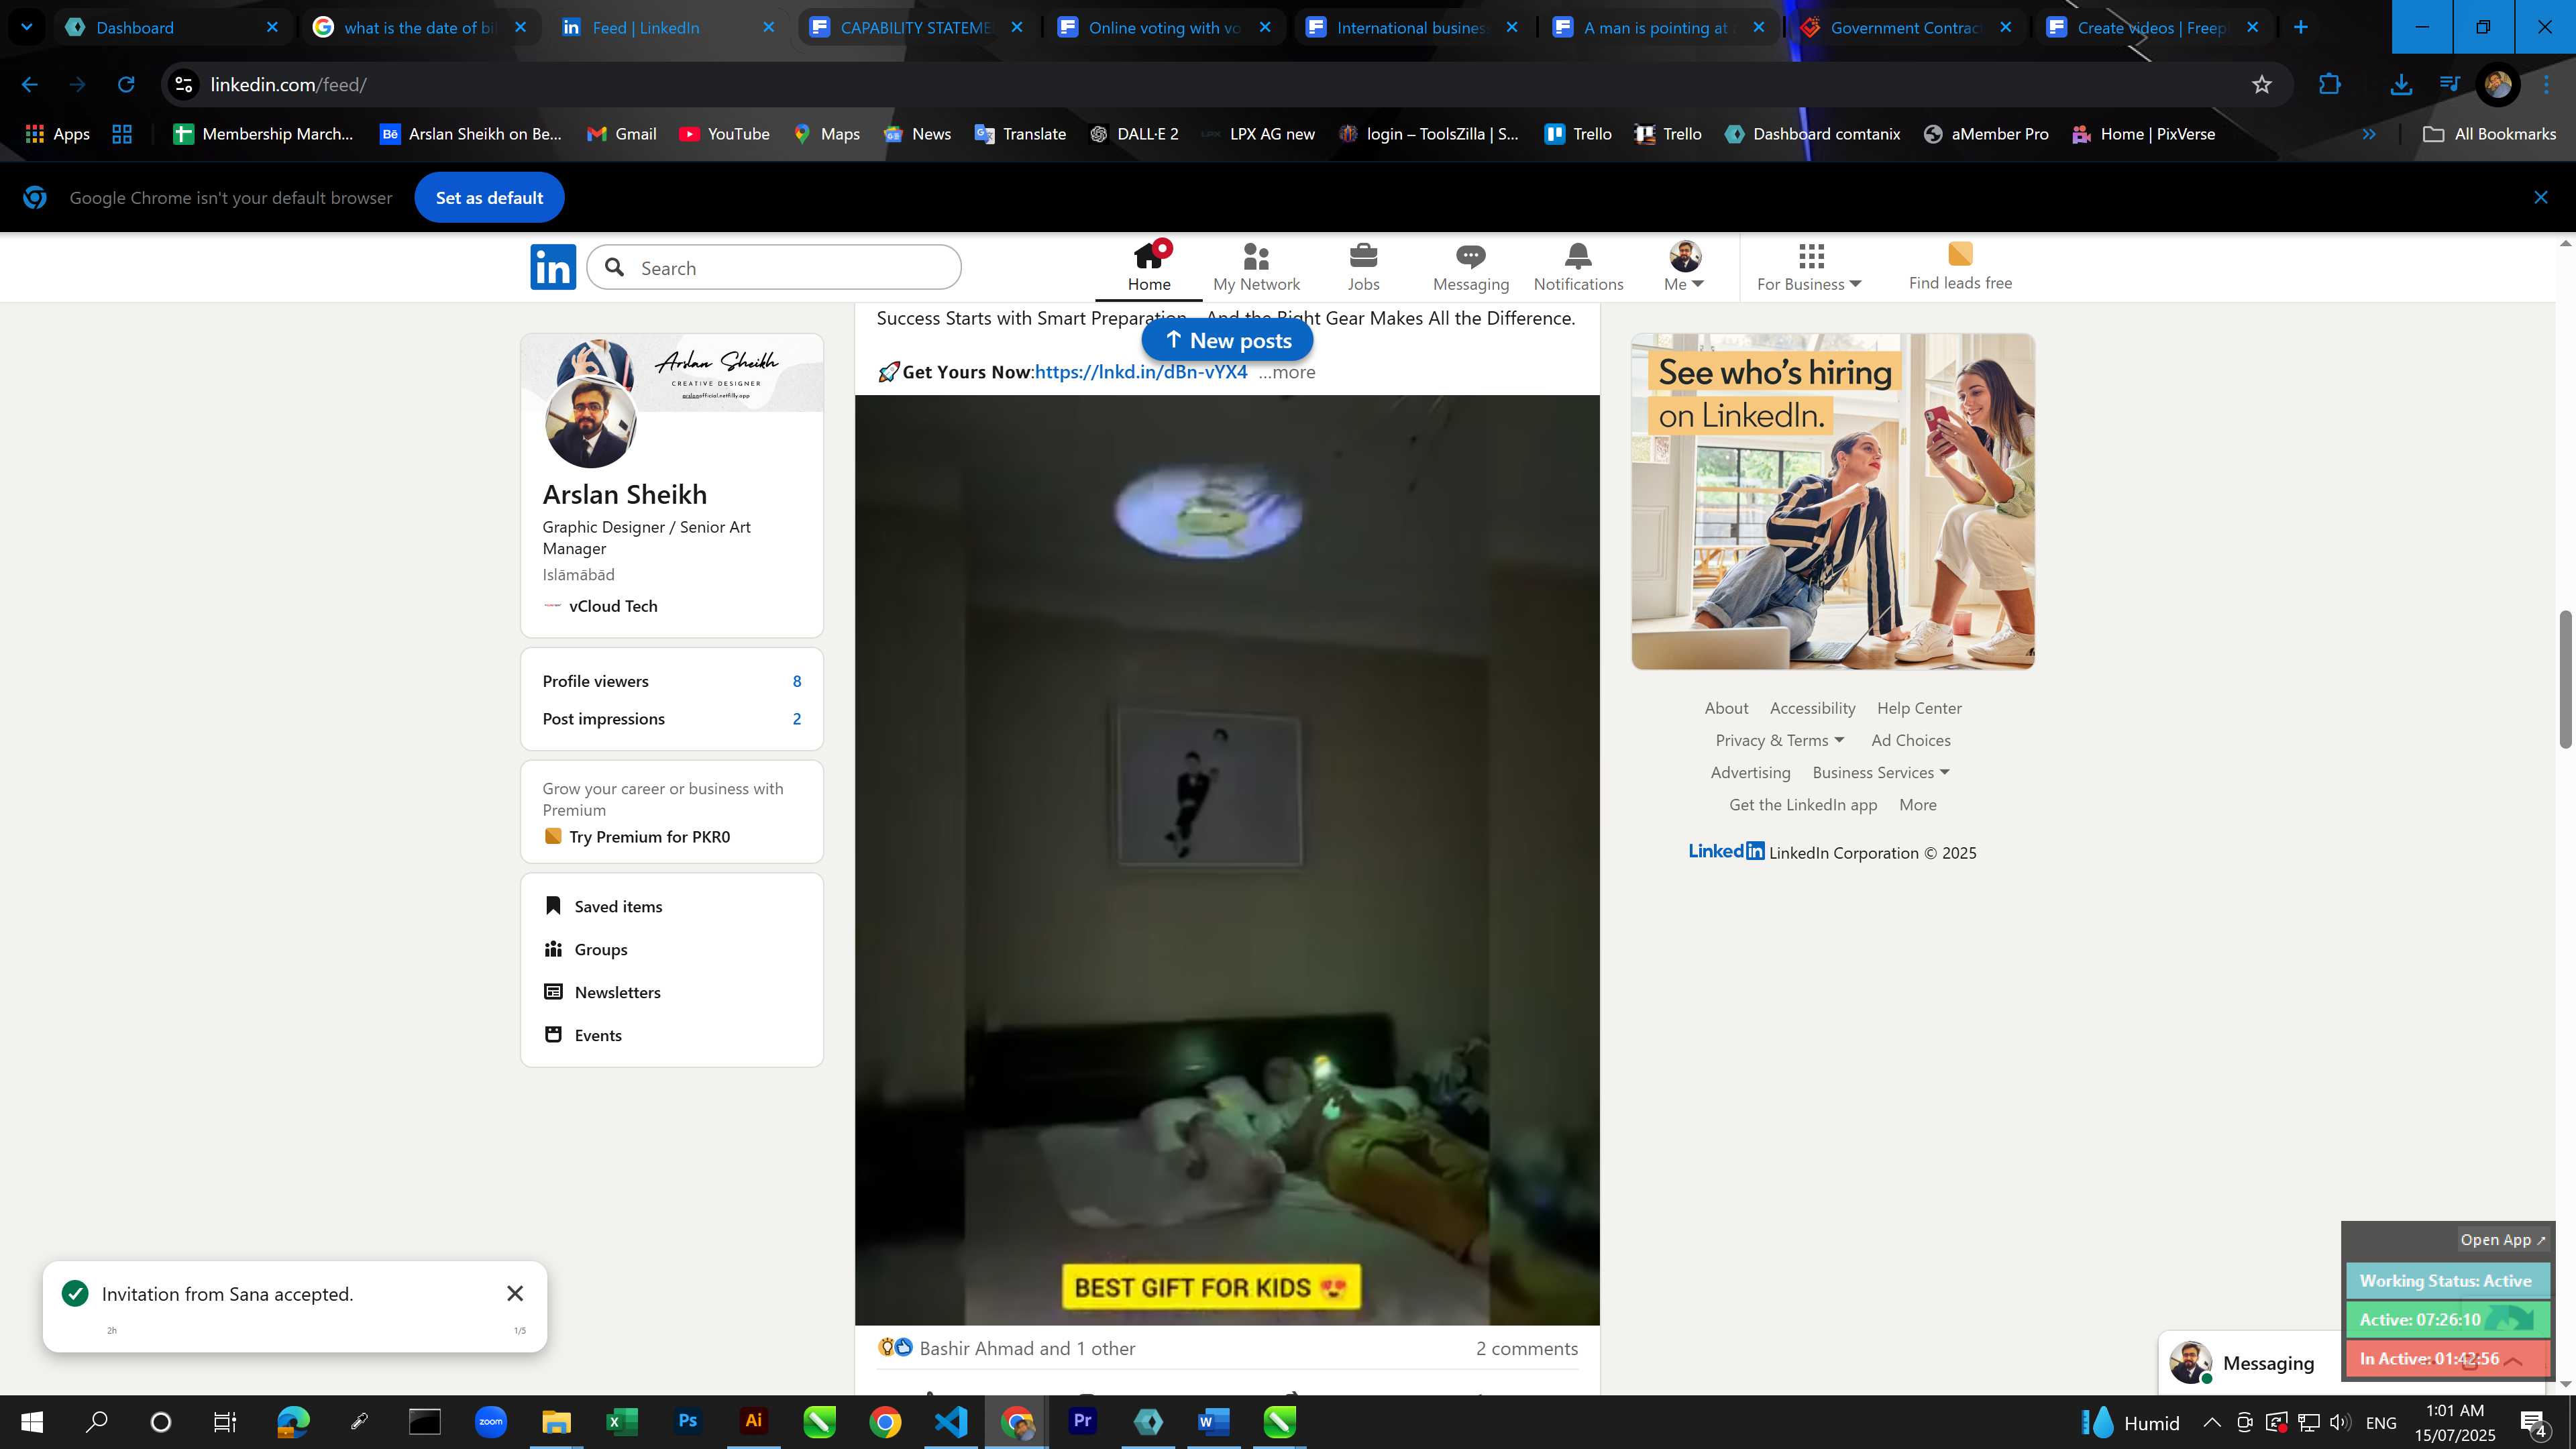Open Events in sidebar
Screen dimensions: 2576x1449
pos(598,1036)
